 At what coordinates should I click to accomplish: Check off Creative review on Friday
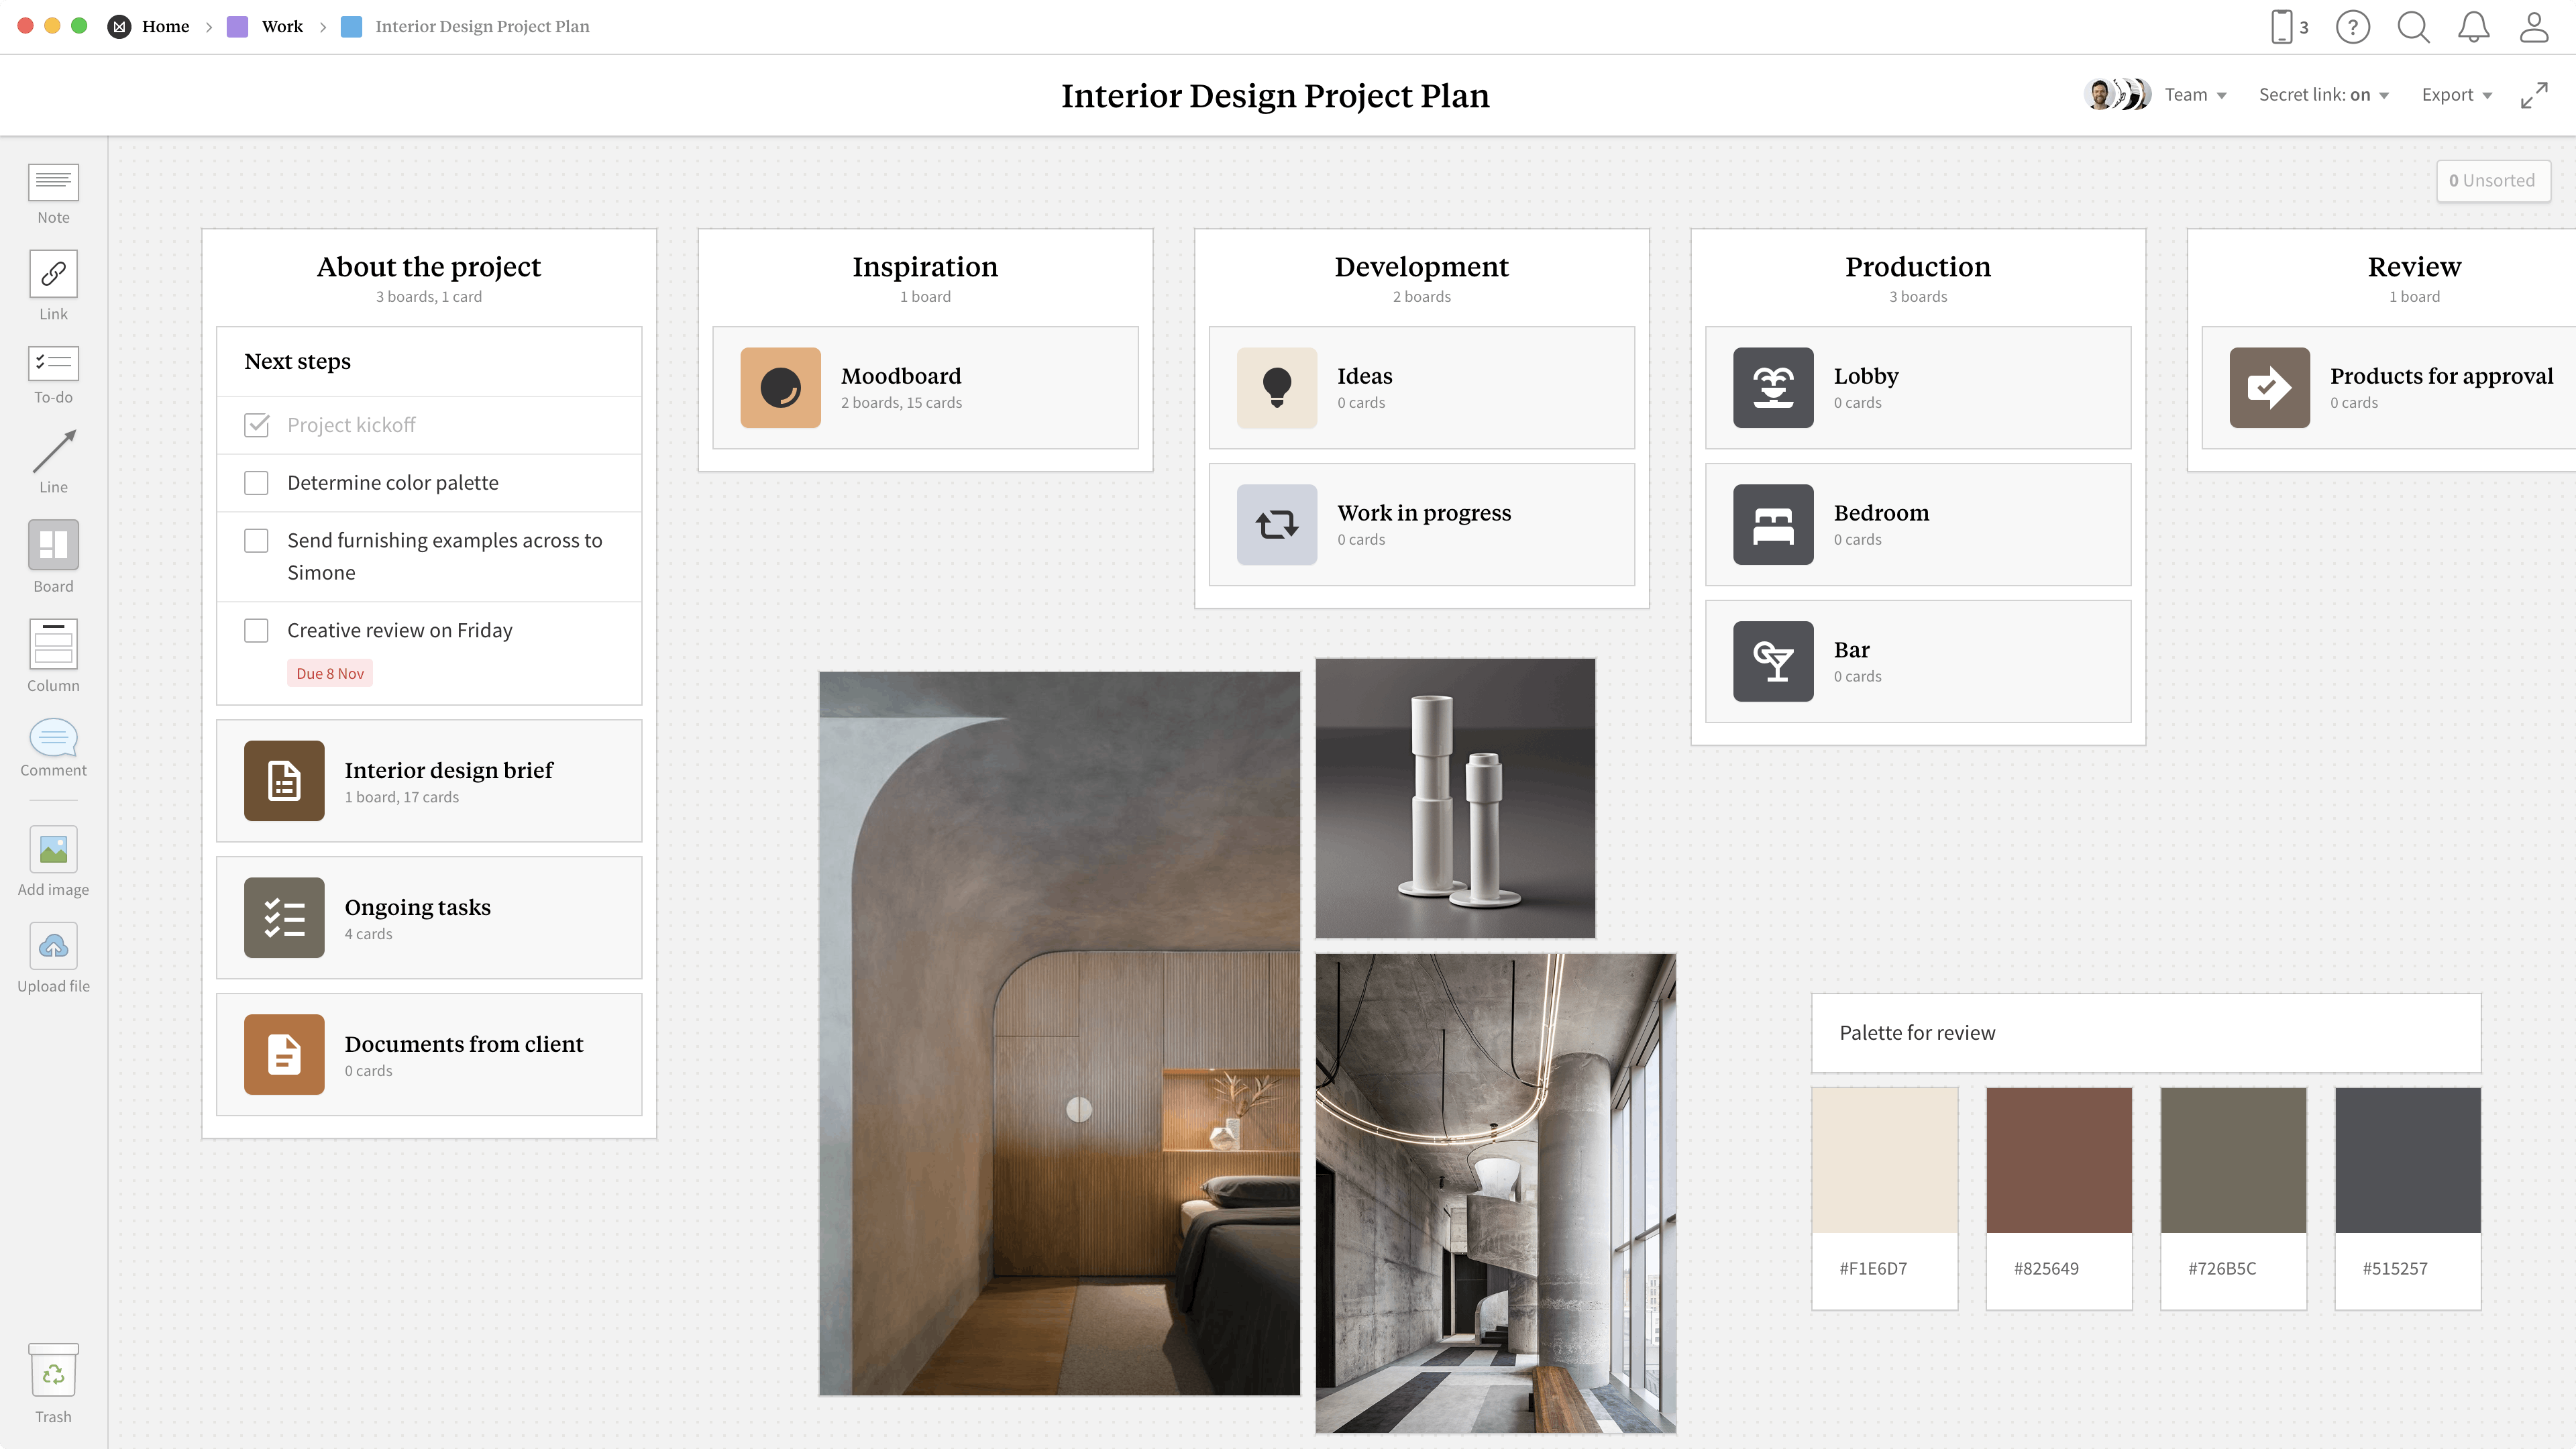pyautogui.click(x=257, y=630)
